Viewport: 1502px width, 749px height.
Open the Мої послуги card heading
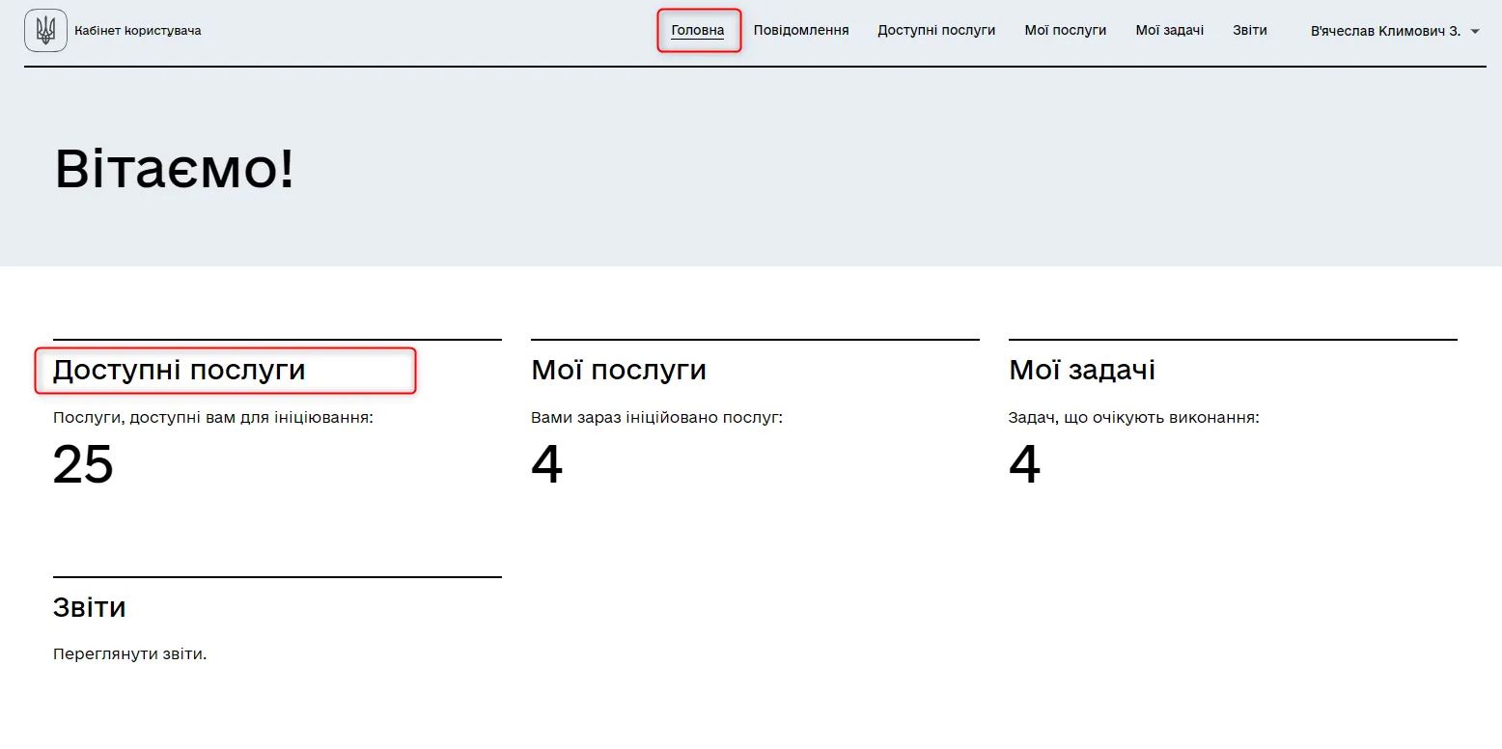[619, 371]
